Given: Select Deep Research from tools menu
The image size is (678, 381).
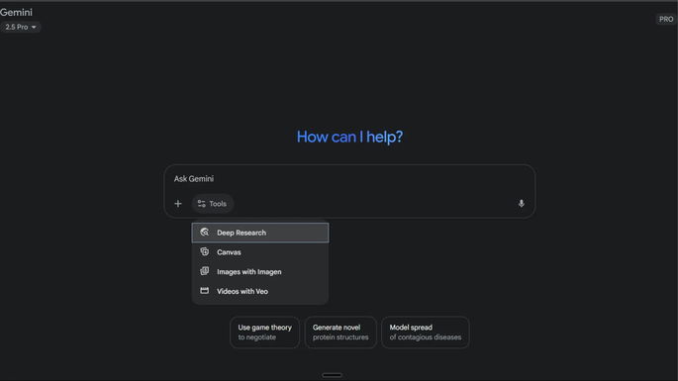Looking at the screenshot, I should click(x=260, y=233).
